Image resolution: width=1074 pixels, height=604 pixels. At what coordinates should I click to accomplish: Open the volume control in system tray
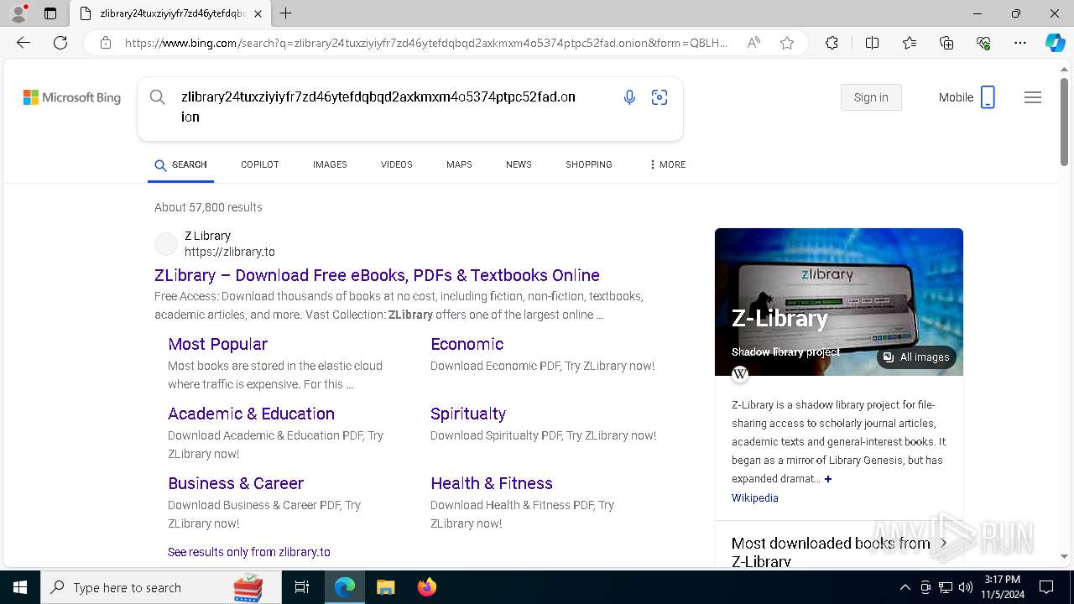(966, 587)
